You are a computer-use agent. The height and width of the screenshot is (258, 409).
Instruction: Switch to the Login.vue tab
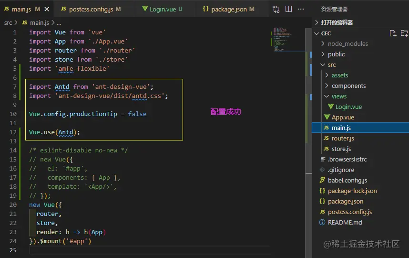tap(162, 9)
